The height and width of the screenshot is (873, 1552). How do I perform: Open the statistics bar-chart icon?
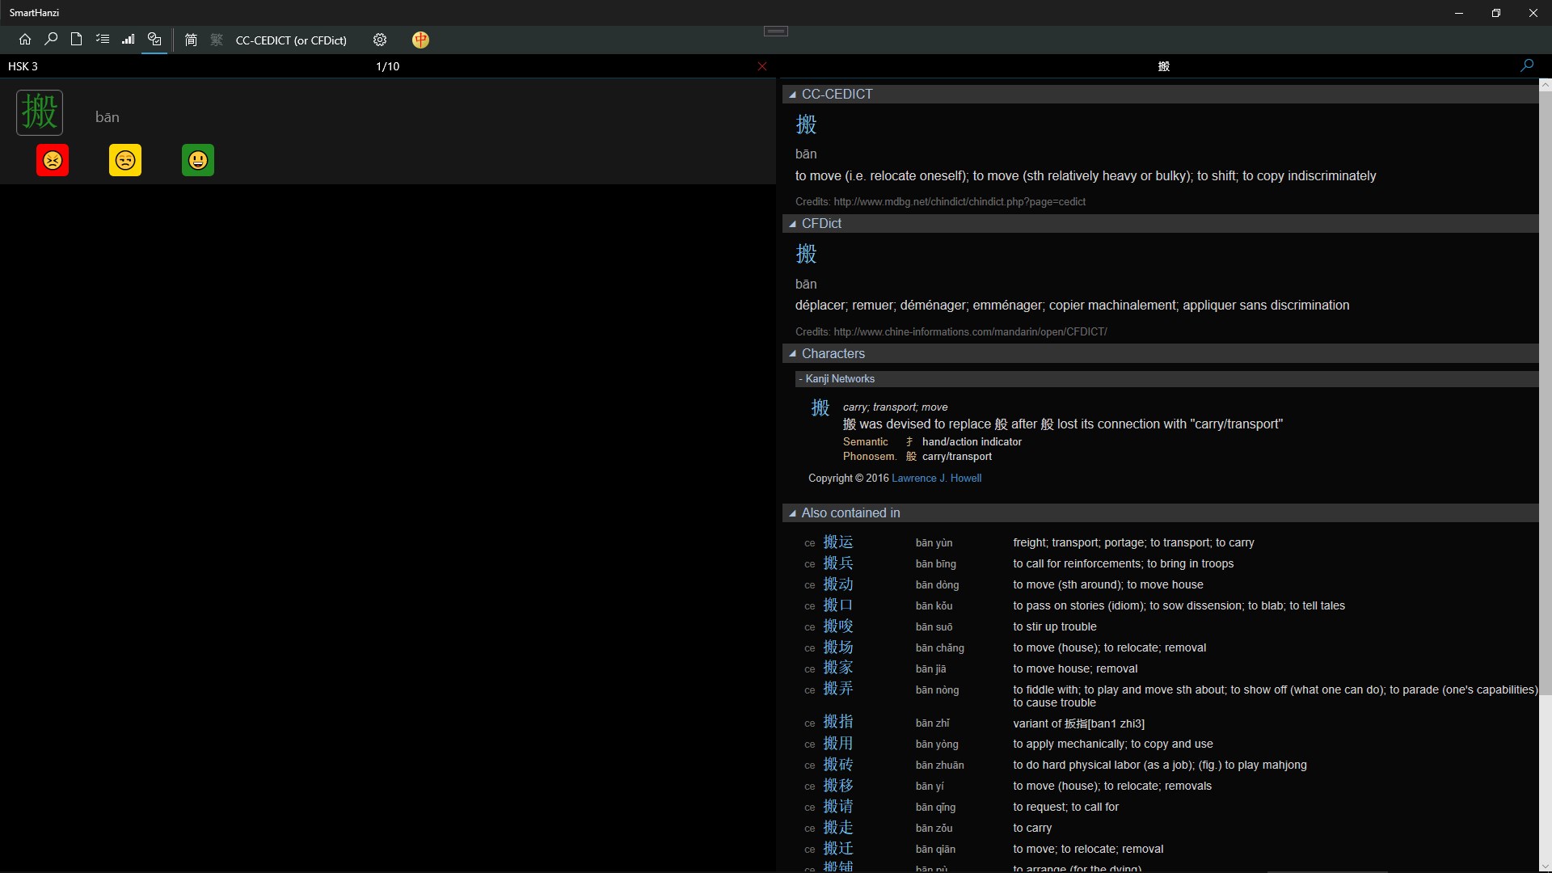pos(129,40)
